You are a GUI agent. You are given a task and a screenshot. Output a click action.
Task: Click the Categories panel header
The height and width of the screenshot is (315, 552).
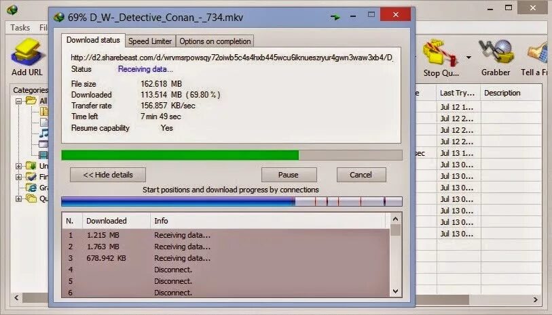[31, 90]
